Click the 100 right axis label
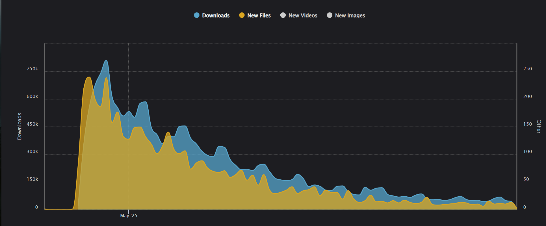The height and width of the screenshot is (226, 546). point(528,152)
